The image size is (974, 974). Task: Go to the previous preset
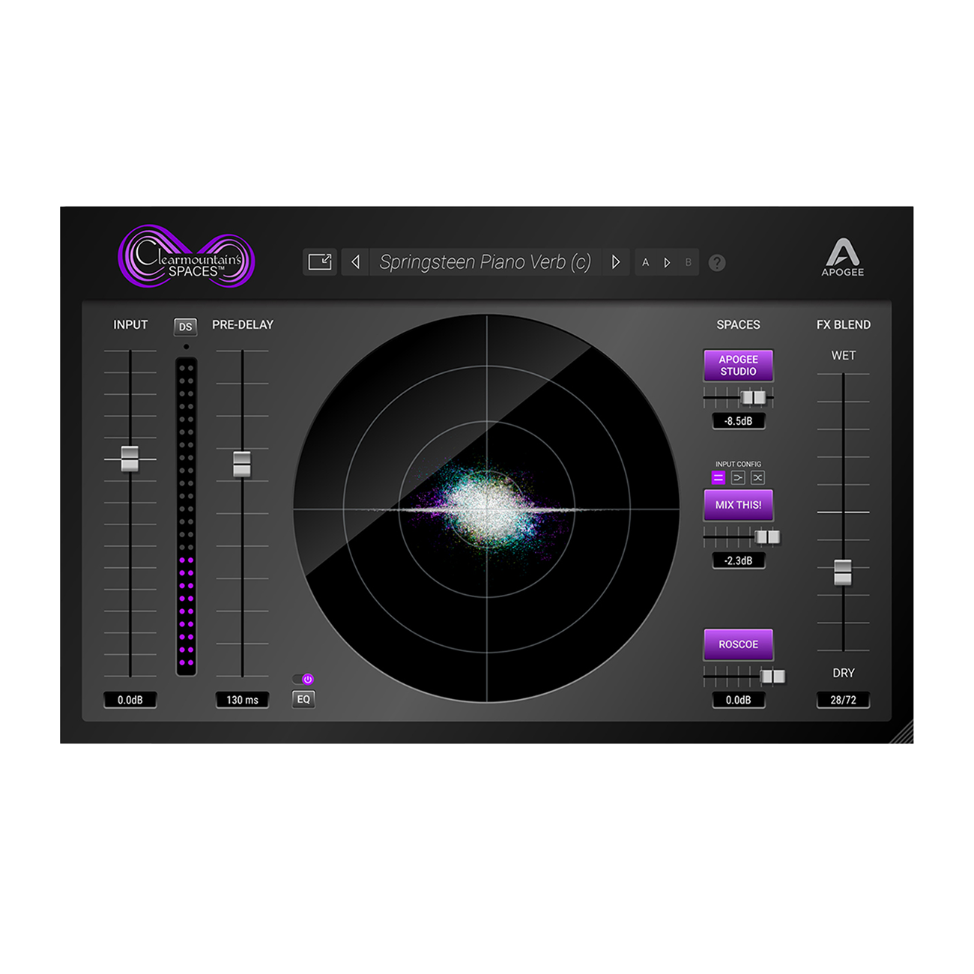[x=356, y=262]
